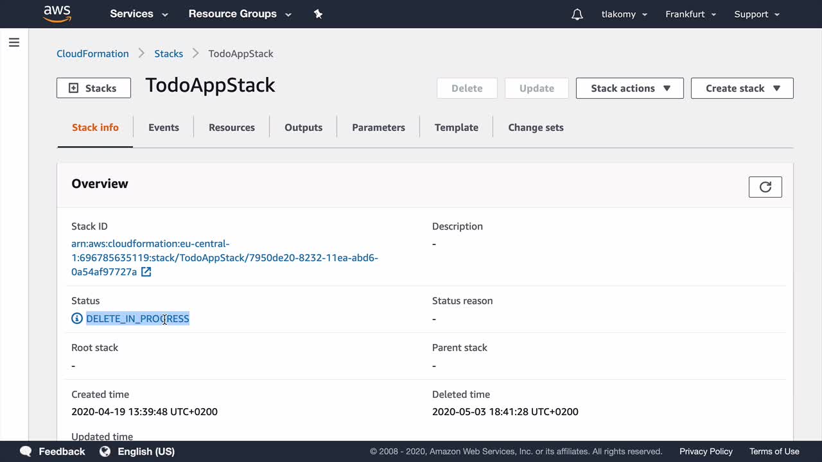The height and width of the screenshot is (462, 822).
Task: Refresh the stack Overview panel
Action: [x=765, y=187]
